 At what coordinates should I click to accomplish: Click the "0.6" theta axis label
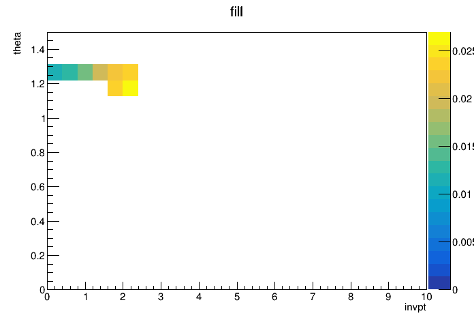37,187
